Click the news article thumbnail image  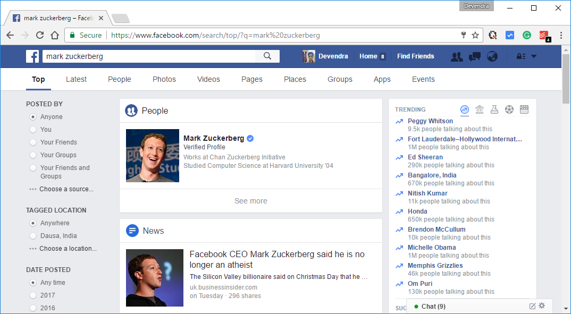click(155, 278)
